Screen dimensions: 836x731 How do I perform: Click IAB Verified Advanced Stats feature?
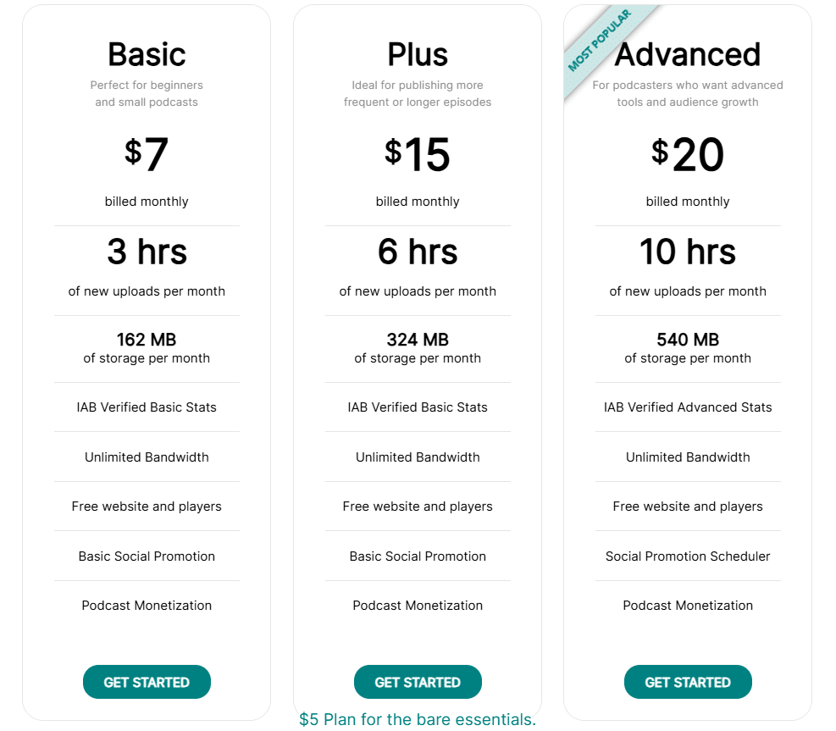click(688, 407)
